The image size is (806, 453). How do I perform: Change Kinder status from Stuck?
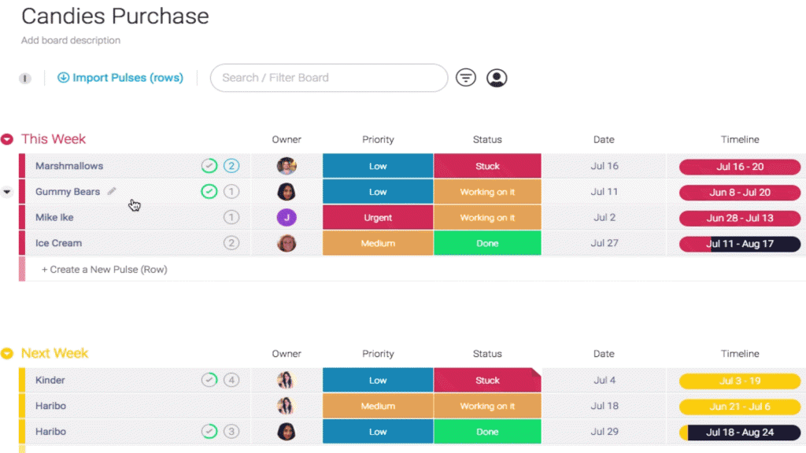pos(487,380)
